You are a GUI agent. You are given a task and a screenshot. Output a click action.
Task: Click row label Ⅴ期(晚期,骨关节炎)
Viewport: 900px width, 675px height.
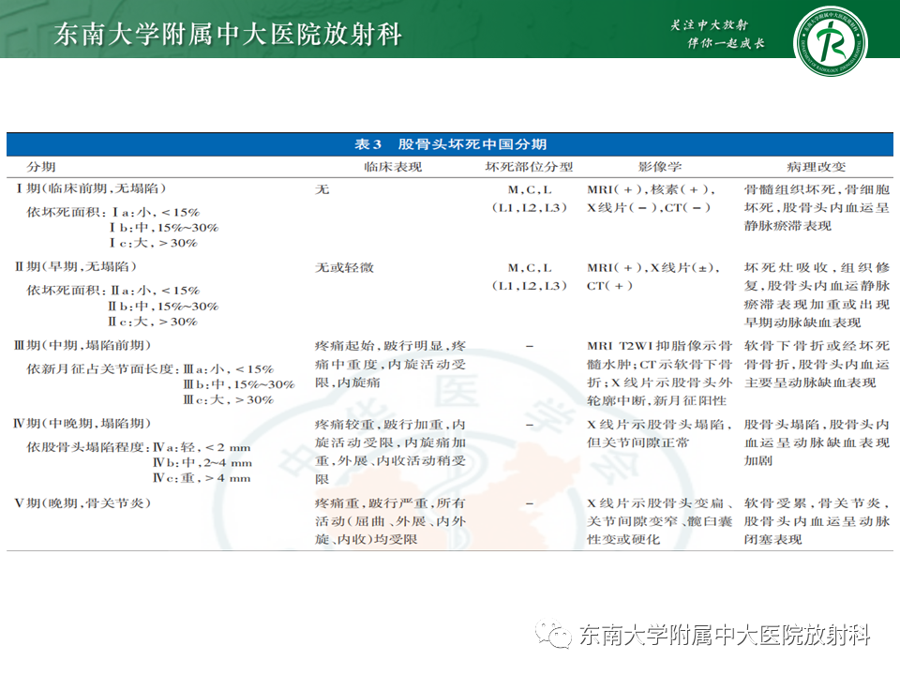point(82,503)
